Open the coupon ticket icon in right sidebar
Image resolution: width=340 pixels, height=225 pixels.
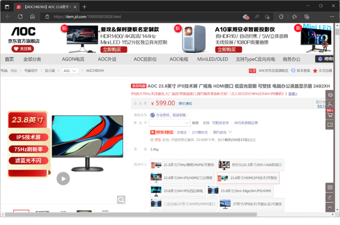330,125
